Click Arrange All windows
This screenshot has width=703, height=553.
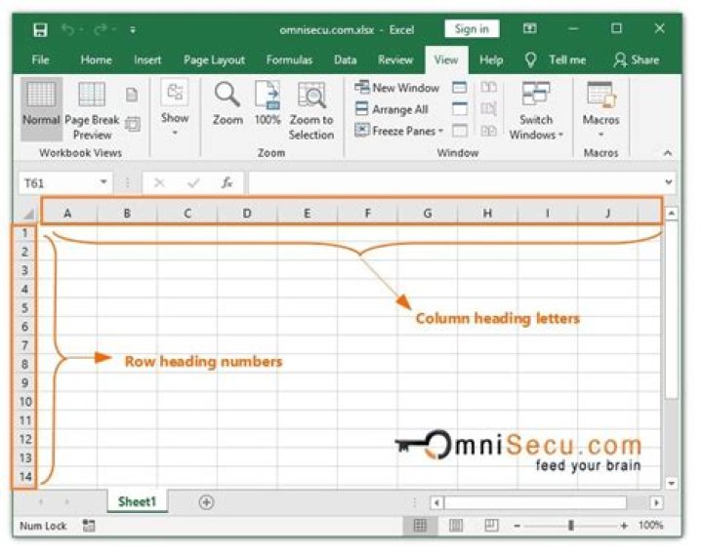tap(392, 109)
